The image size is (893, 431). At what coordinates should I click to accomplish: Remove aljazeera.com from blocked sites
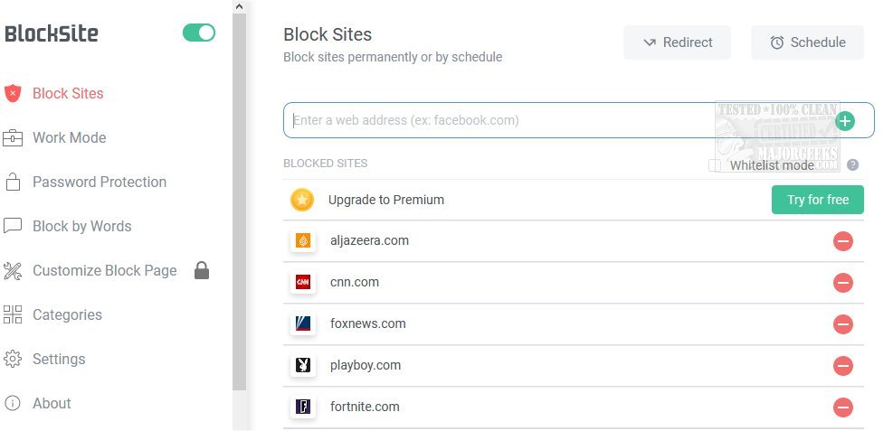click(x=843, y=241)
